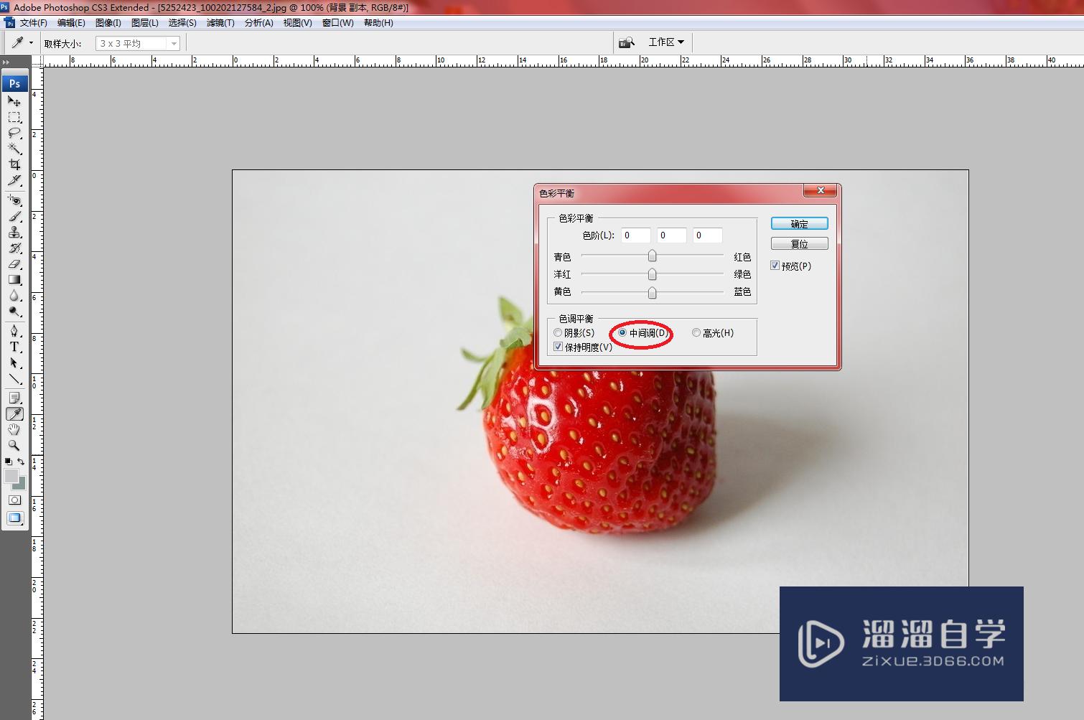The height and width of the screenshot is (720, 1084).
Task: Click the Ps logo atop toolbox
Action: 14,83
